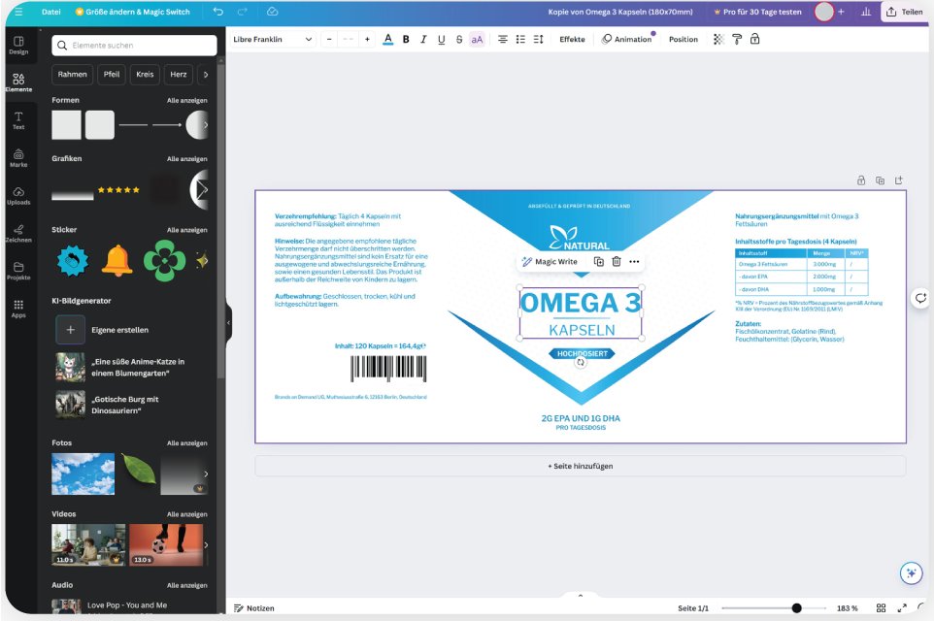Delete the selected text with the trash icon
The height and width of the screenshot is (621, 934).
tap(617, 262)
